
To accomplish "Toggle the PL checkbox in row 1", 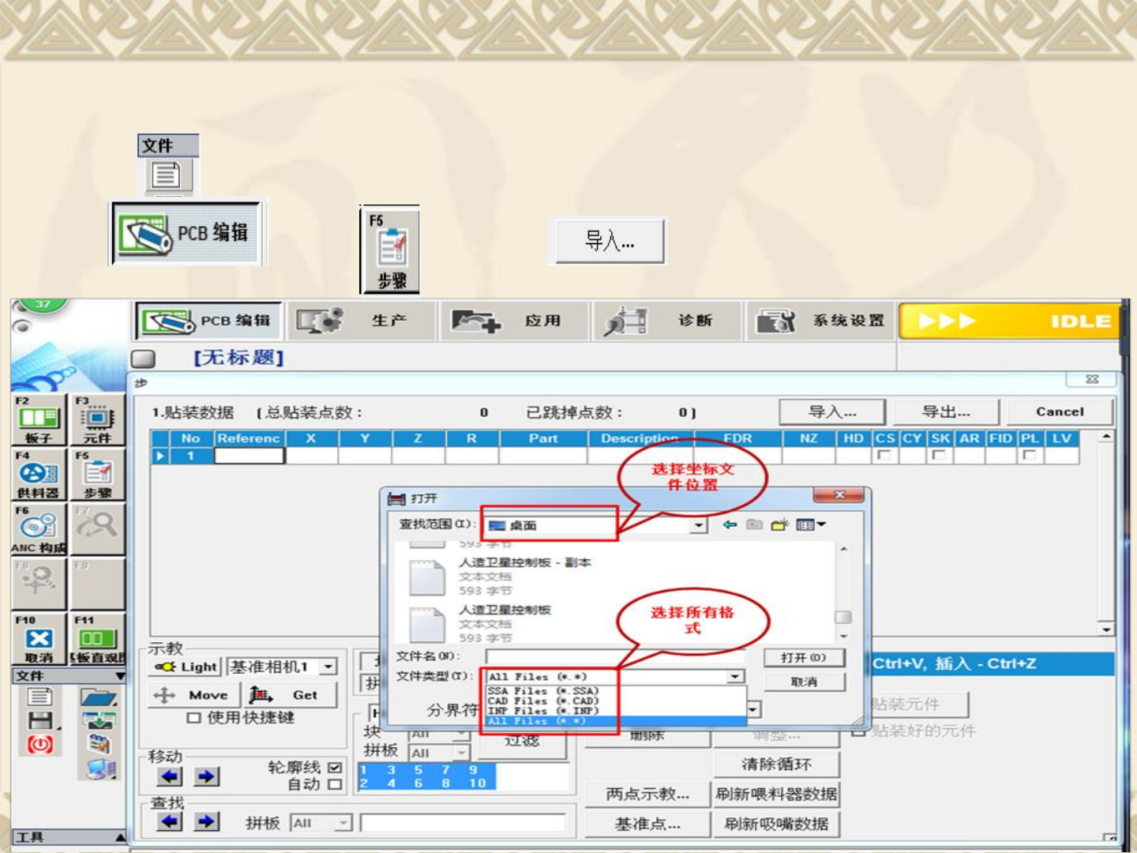I will [x=1028, y=455].
